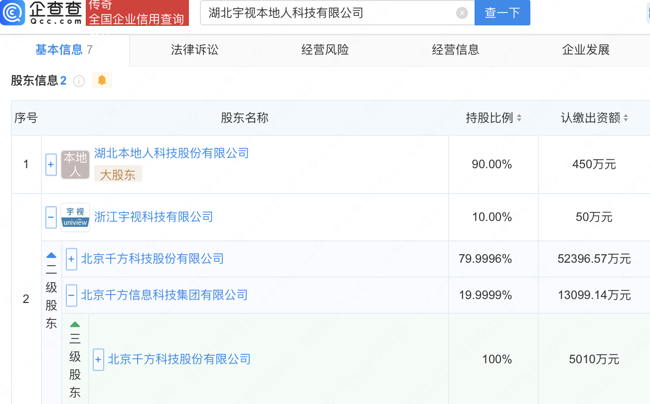The image size is (650, 404).
Task: Open 湖北本地人科技股份有限公司 company link
Action: [171, 153]
